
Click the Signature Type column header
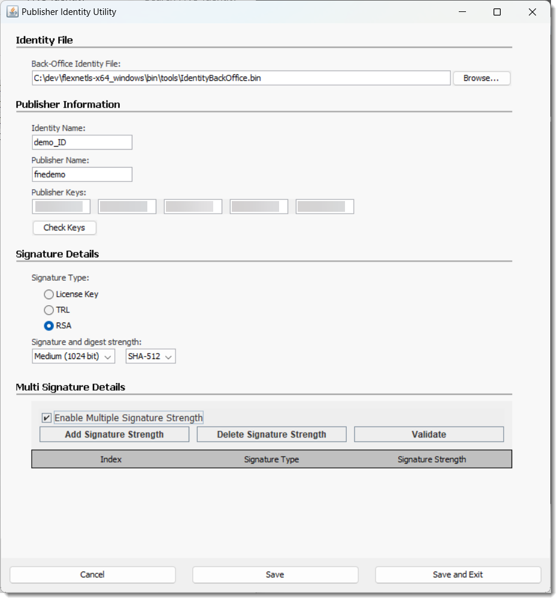[271, 460]
